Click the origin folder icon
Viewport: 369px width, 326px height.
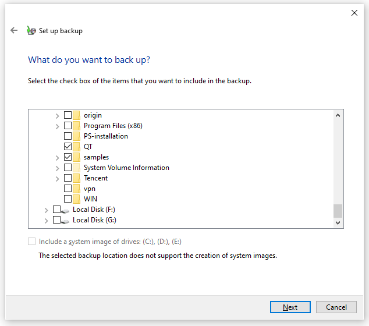click(76, 115)
